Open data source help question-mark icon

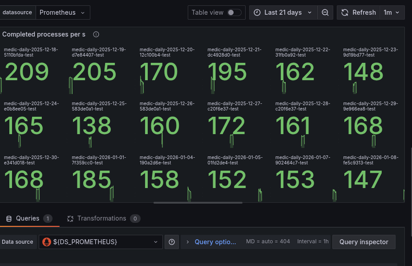click(x=172, y=242)
